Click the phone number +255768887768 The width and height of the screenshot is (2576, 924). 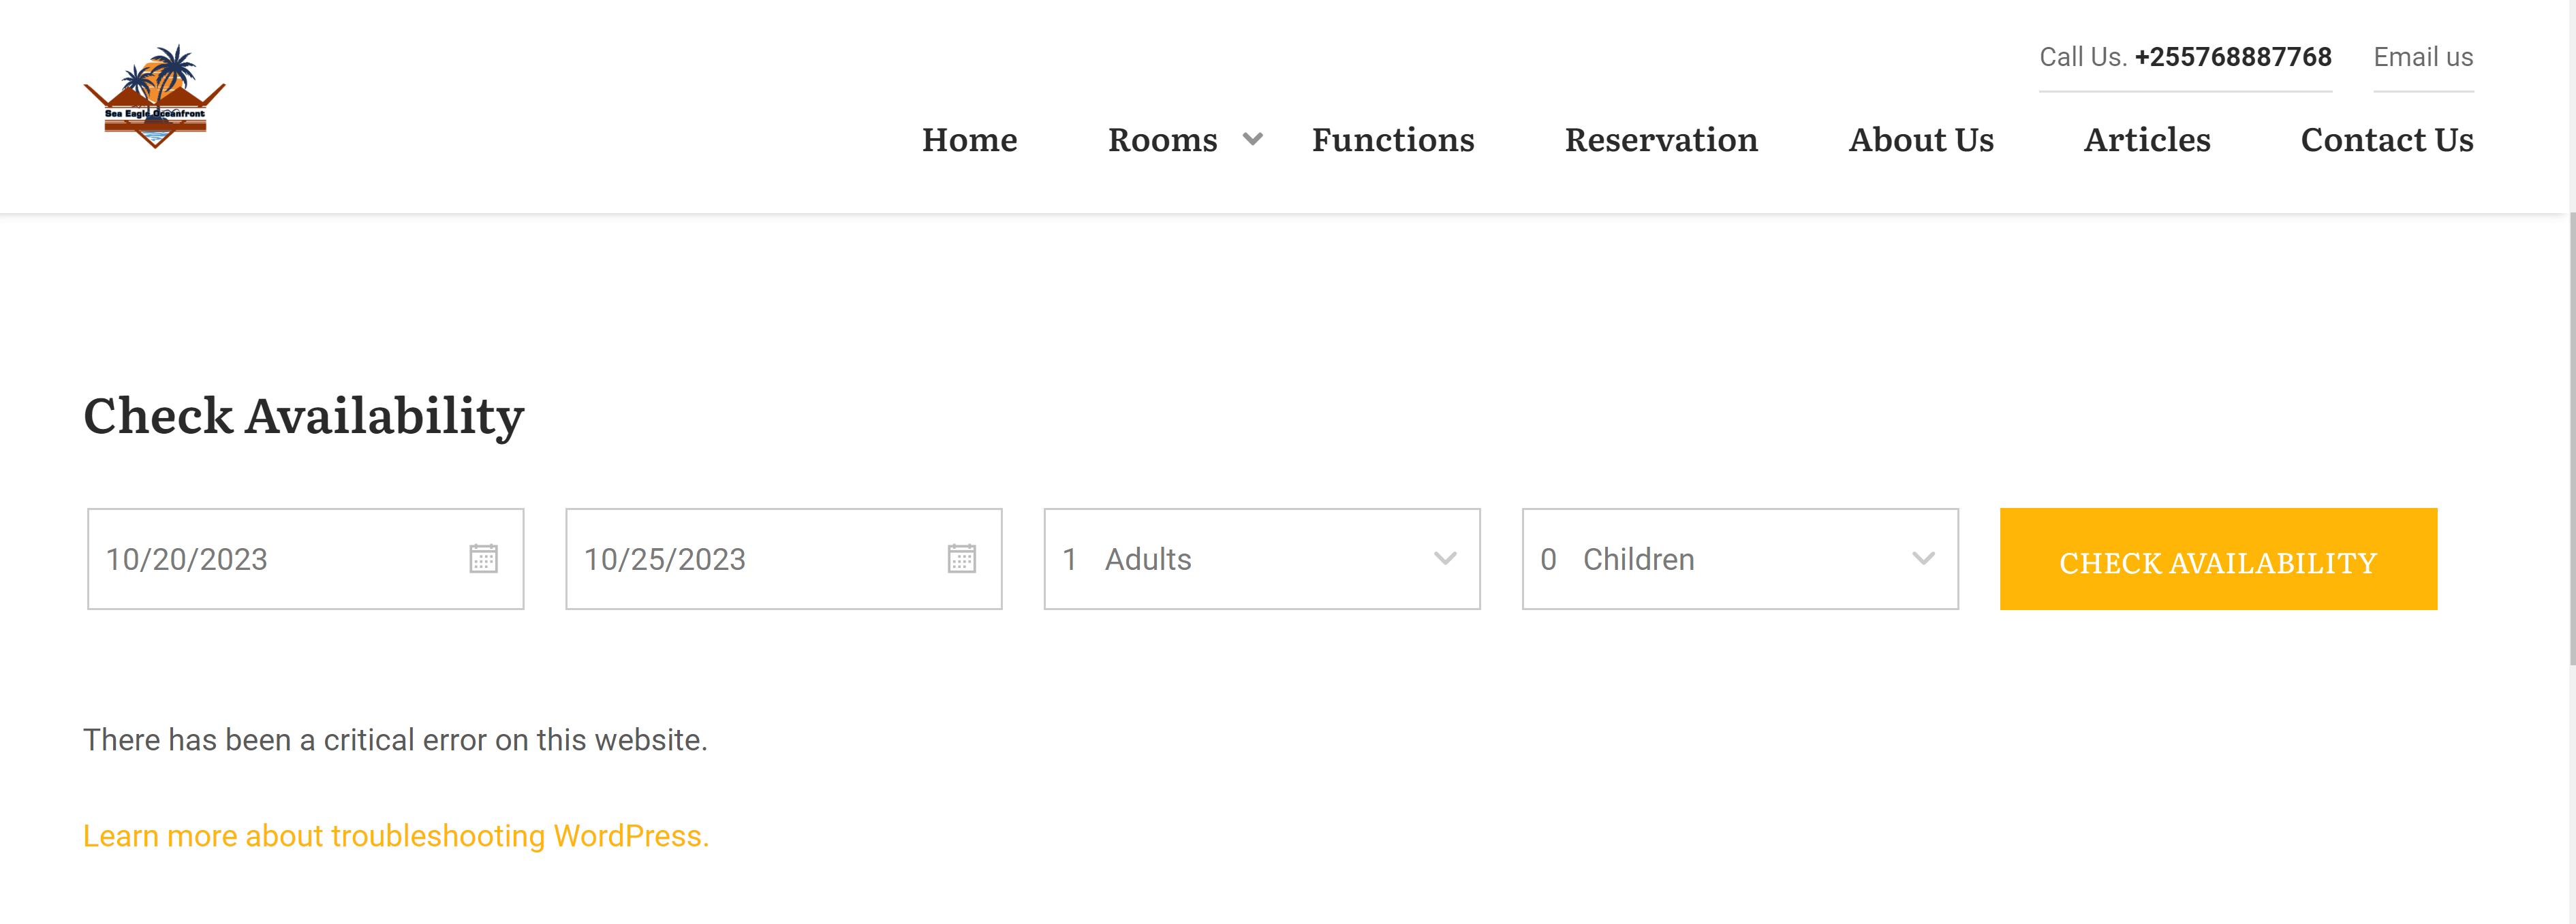pos(2232,57)
